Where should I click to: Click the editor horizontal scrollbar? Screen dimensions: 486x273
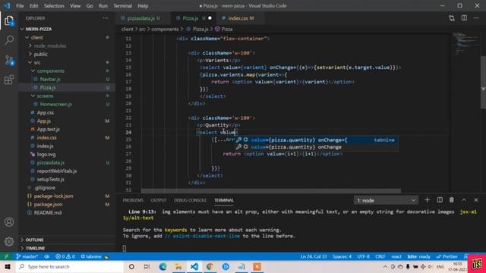(x=271, y=191)
